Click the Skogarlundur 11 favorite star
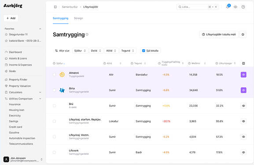 [x=6, y=34]
